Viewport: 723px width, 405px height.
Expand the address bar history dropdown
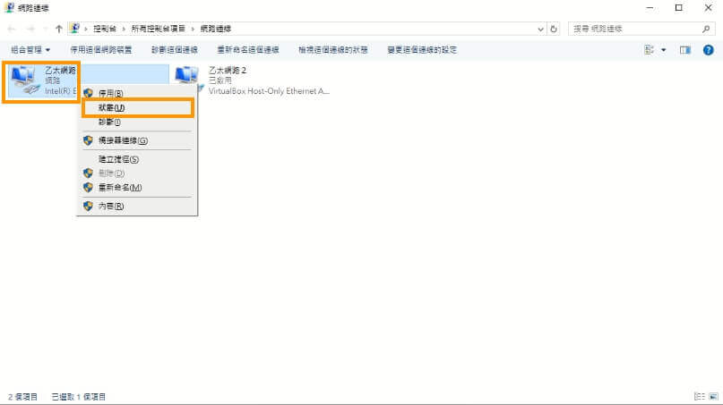(541, 29)
